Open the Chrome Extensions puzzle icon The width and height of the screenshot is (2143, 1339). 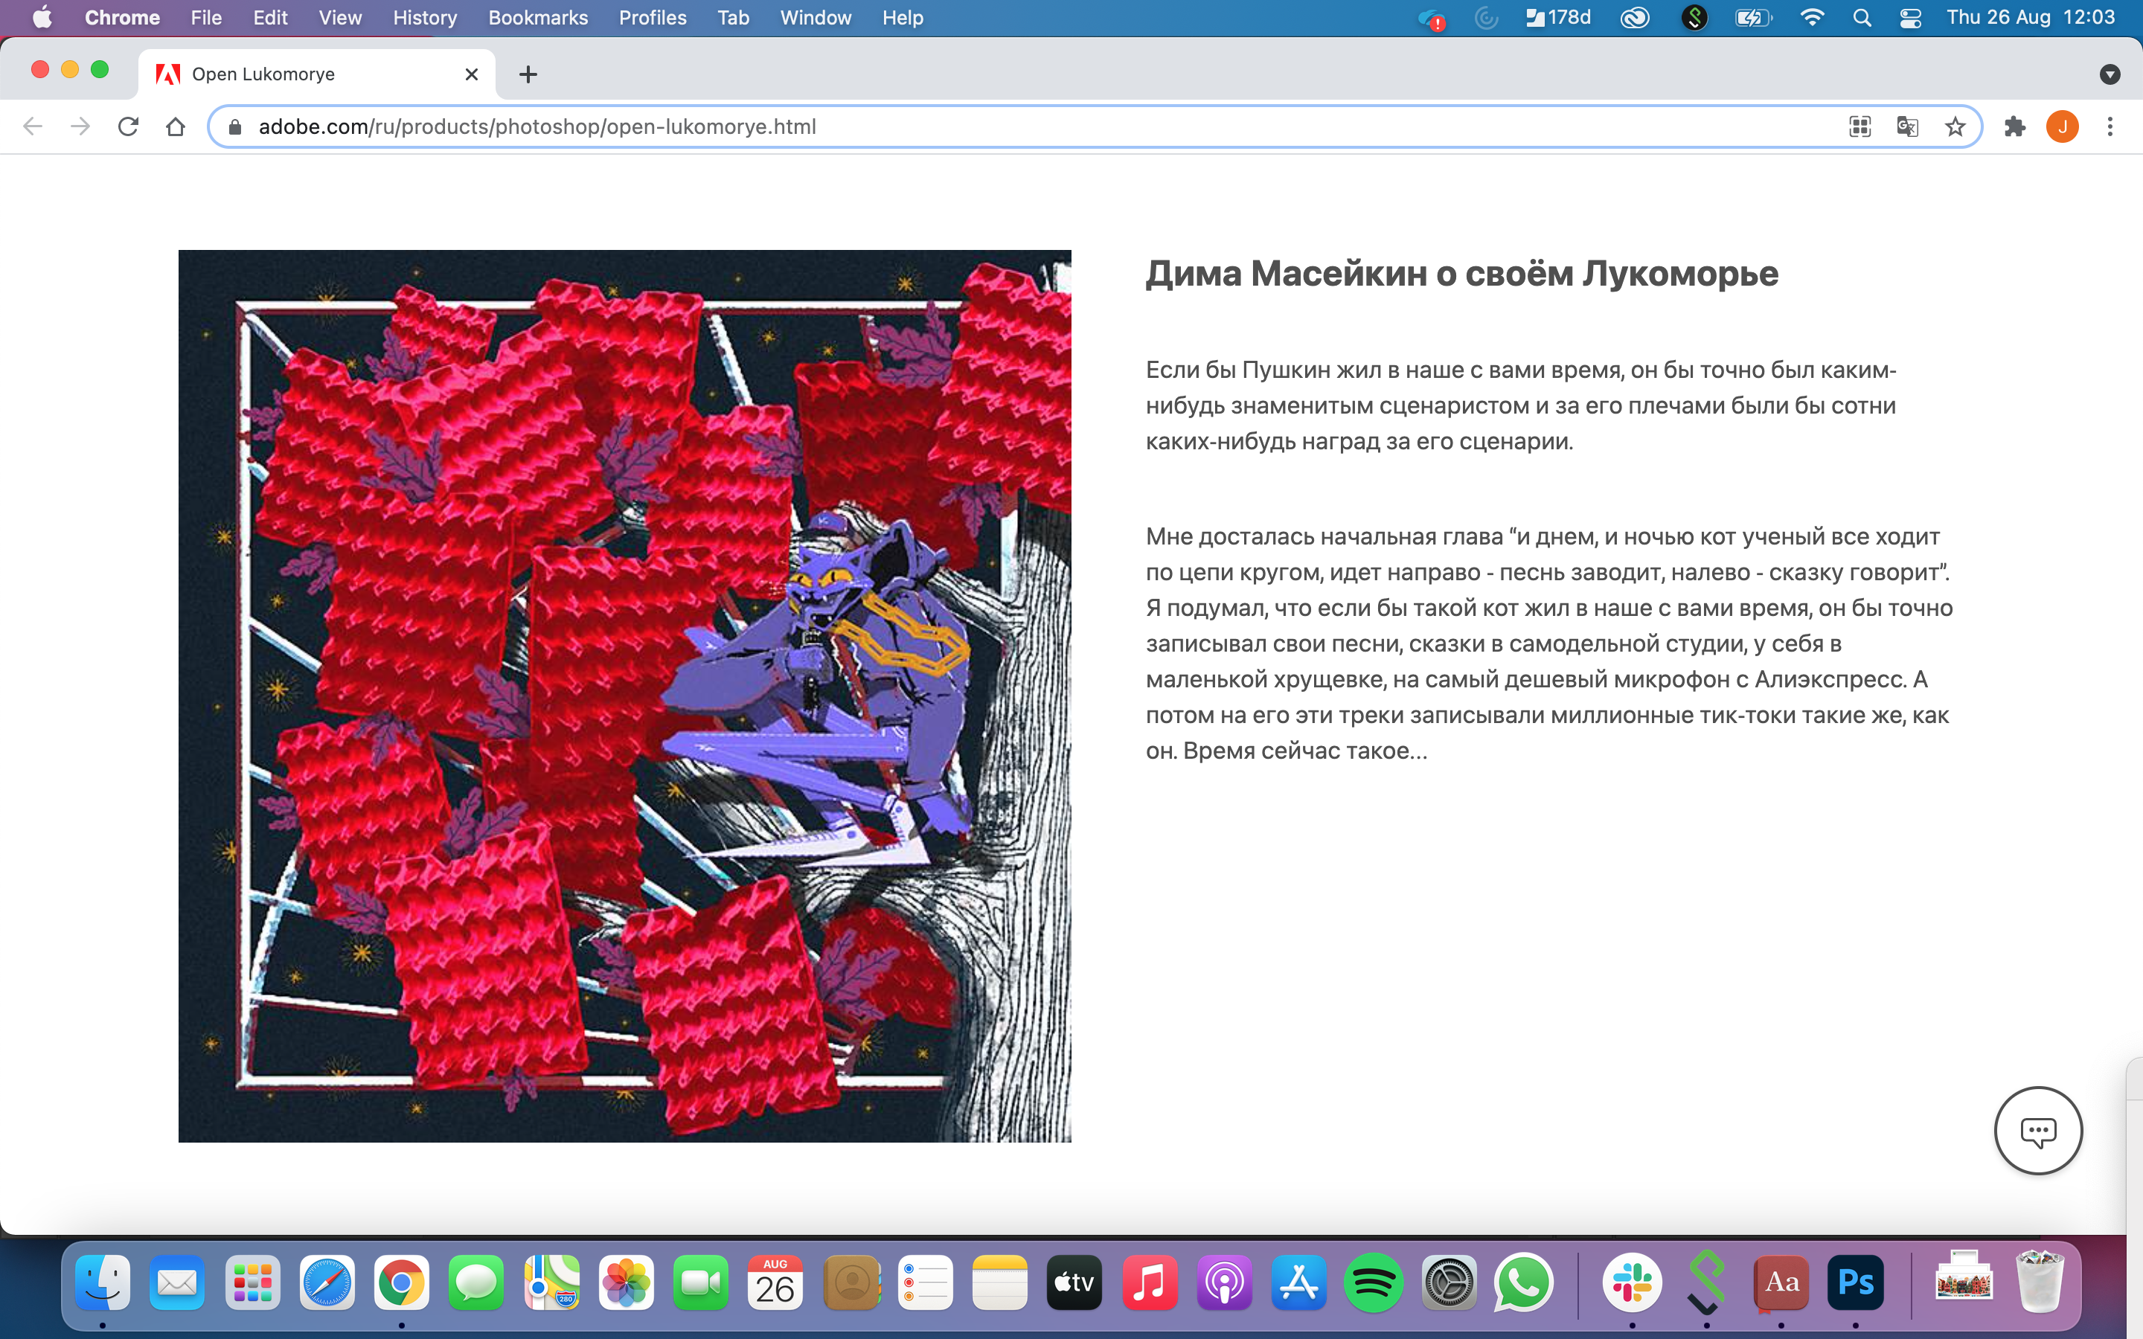pos(2014,126)
